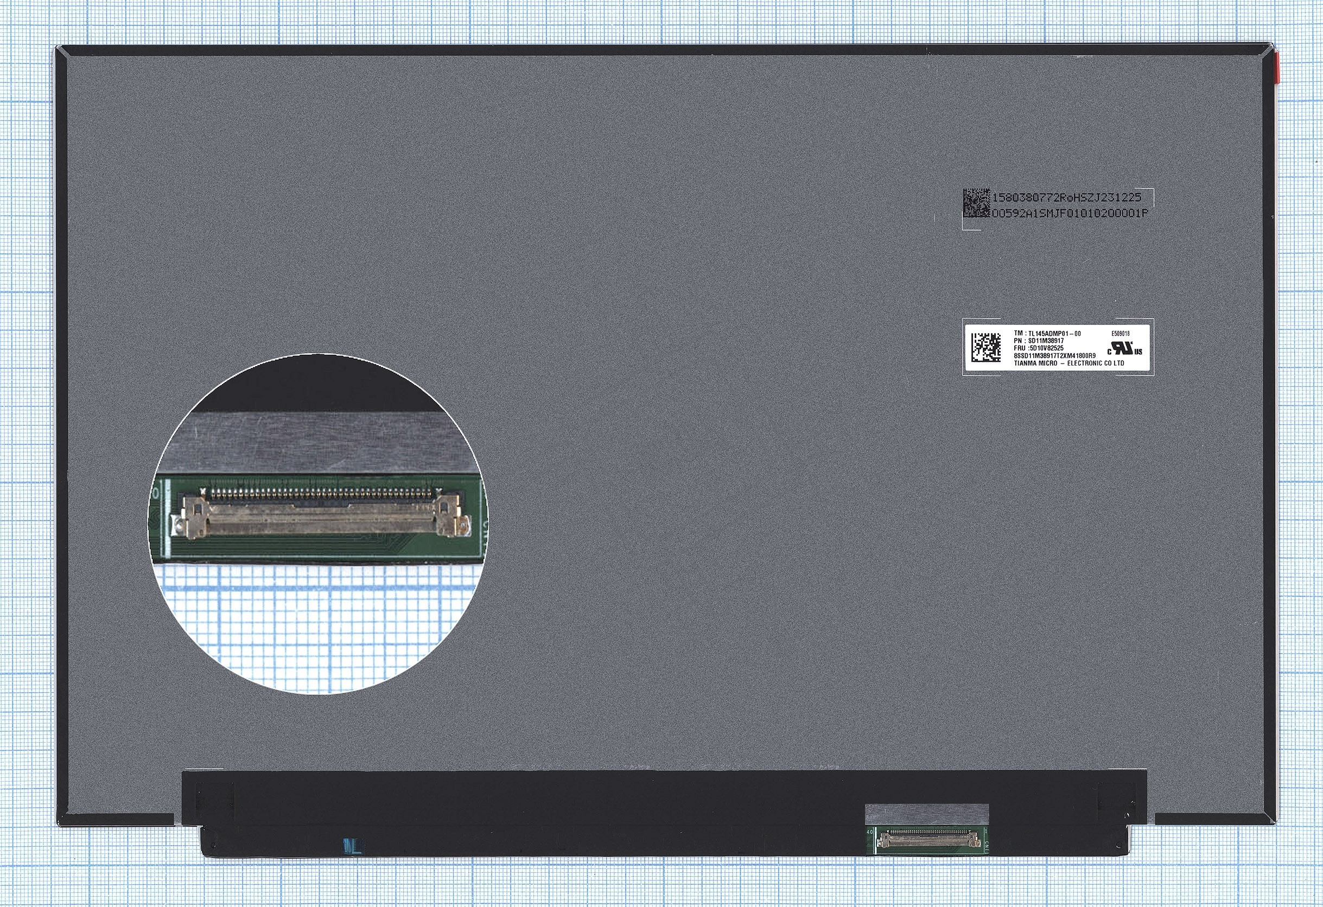Click the 00592A1SMJF01010200001P printed line
The width and height of the screenshot is (1323, 907).
pos(1070,213)
